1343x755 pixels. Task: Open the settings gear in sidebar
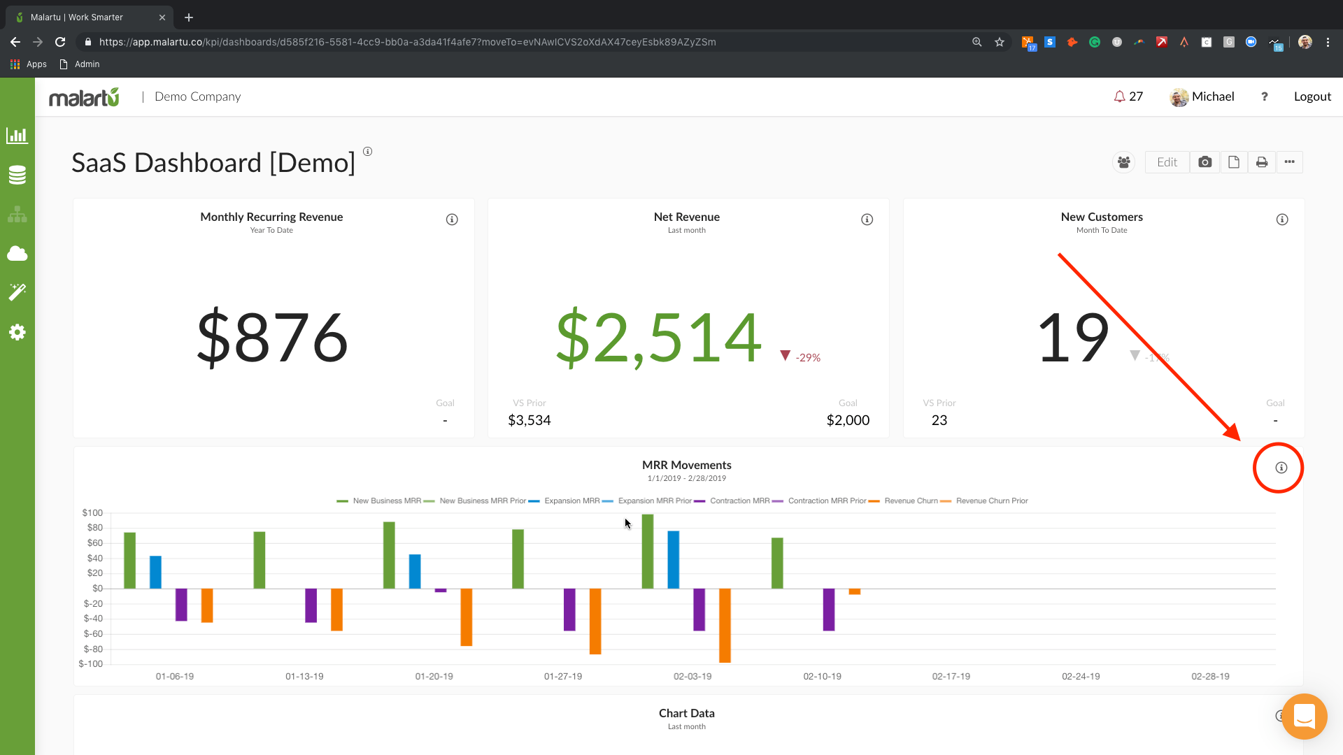(x=17, y=332)
